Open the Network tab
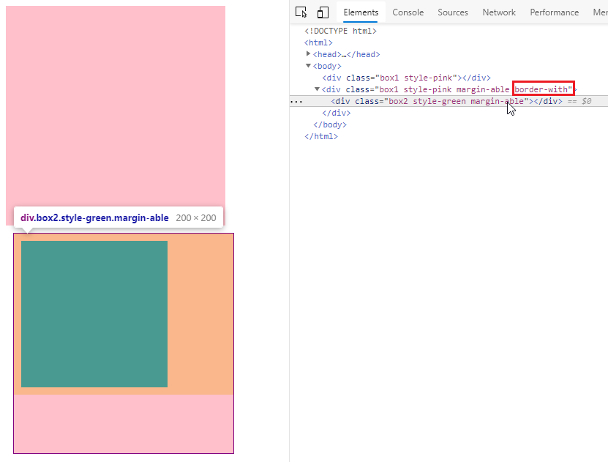The width and height of the screenshot is (608, 462). (x=499, y=12)
